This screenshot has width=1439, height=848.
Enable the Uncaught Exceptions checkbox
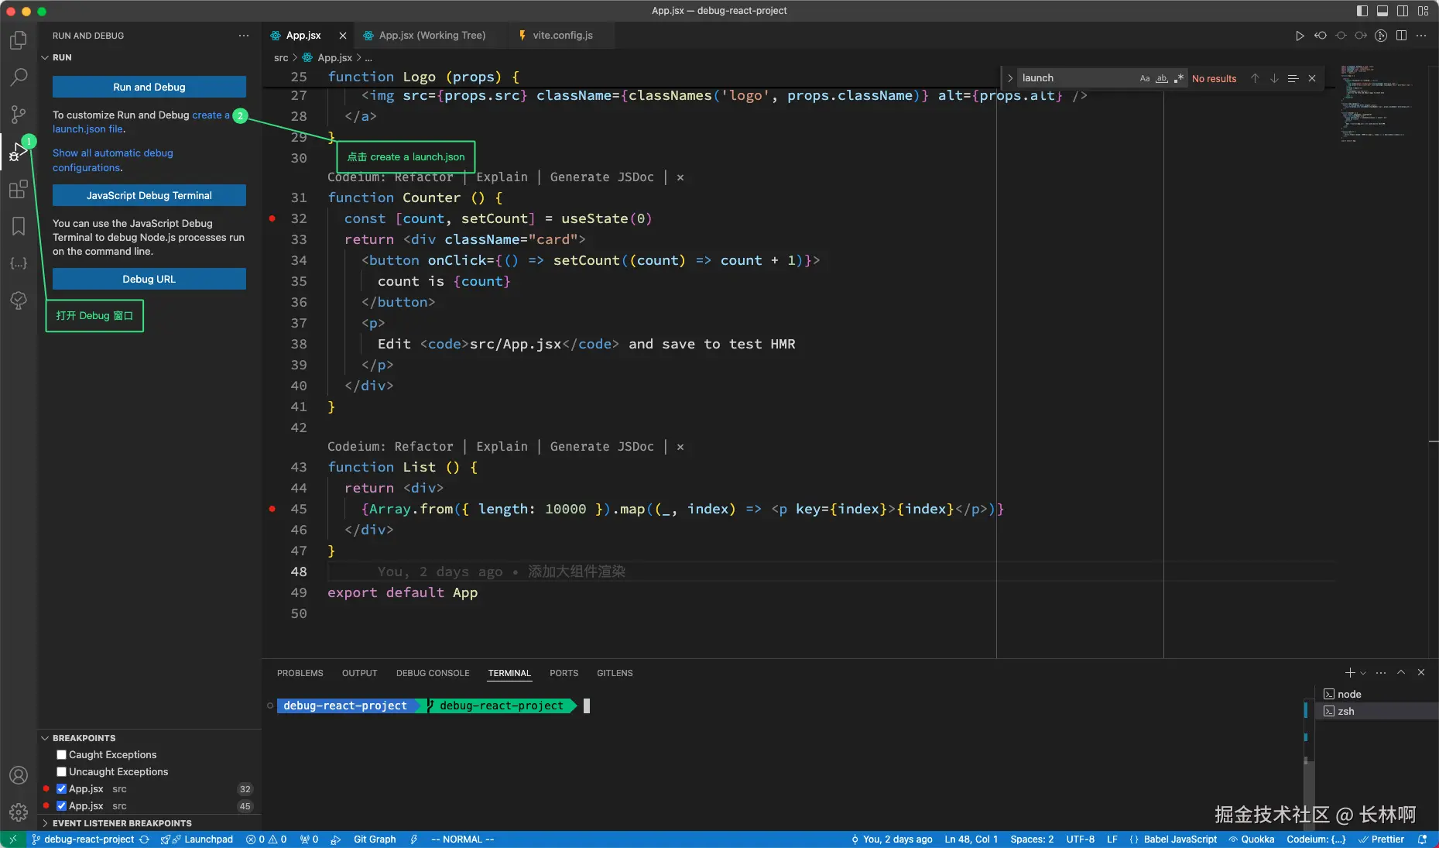62,771
